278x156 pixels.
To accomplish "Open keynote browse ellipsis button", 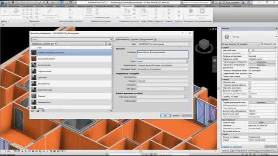I will click(x=186, y=97).
